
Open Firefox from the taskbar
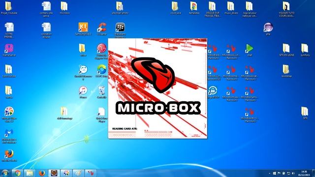[42, 173]
